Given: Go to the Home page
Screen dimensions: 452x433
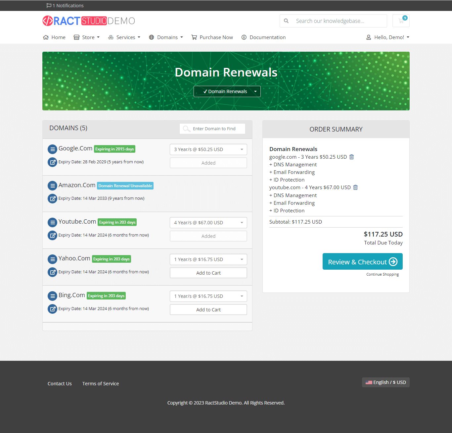Looking at the screenshot, I should [54, 37].
